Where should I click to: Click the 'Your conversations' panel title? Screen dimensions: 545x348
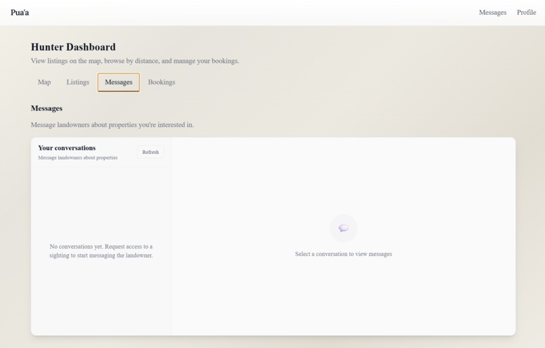tap(67, 148)
